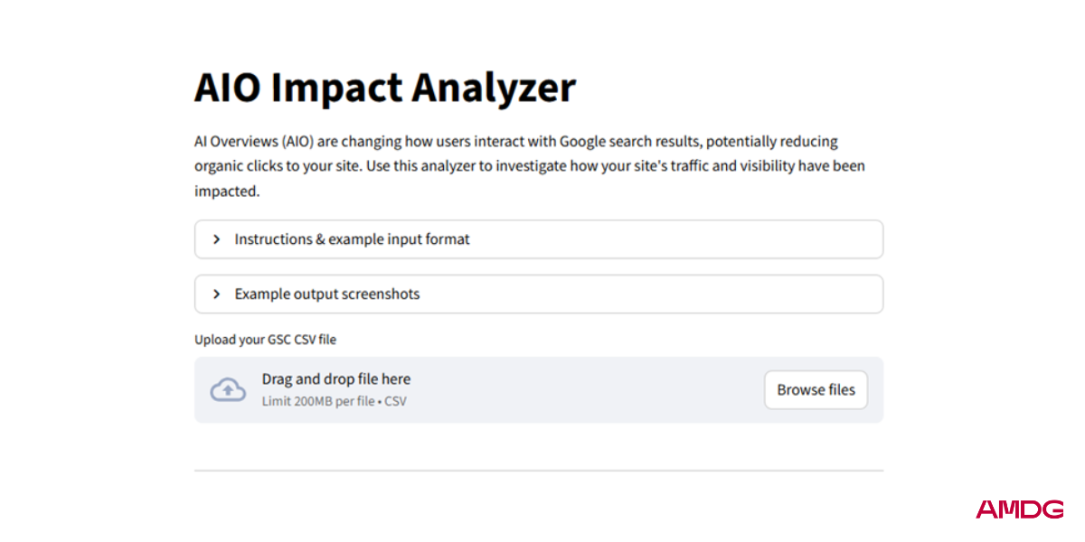Click the 'Limit 200MB per file • CSV' hint
This screenshot has height=542, width=1085.
(x=334, y=401)
